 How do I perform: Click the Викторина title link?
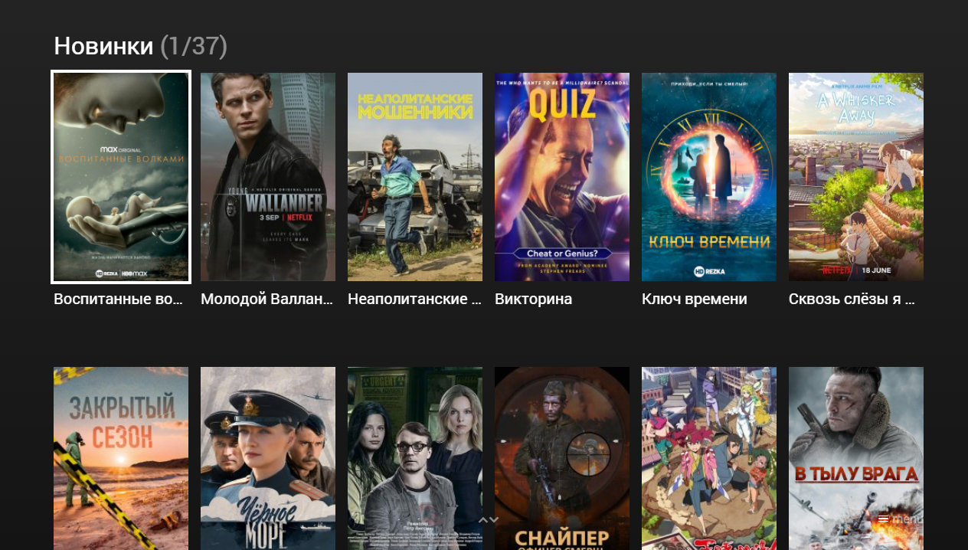point(534,299)
